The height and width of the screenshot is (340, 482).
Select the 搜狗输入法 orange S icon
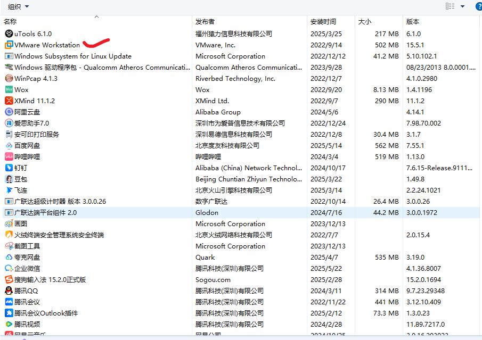(9, 279)
